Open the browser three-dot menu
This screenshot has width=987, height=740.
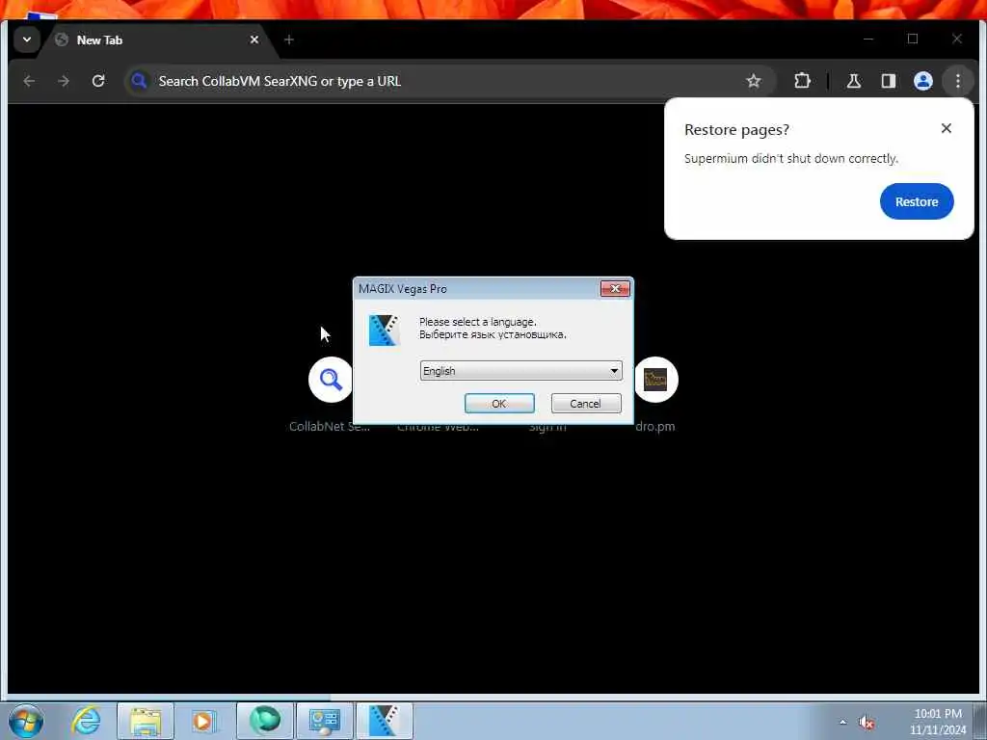click(957, 81)
